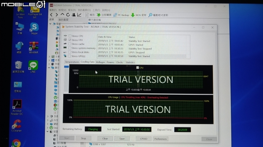Screen dimensions: 263x147
Task: Click the CPUID button
Action: [144, 139]
